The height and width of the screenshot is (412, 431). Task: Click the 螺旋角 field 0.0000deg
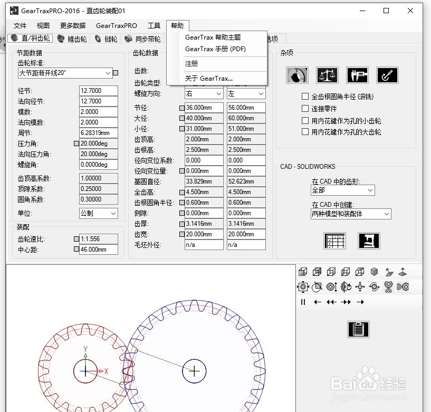[x=99, y=165]
